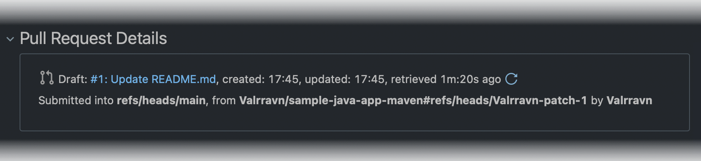The width and height of the screenshot is (701, 161).
Task: Refresh pull request details with circular arrow icon
Action: click(511, 79)
